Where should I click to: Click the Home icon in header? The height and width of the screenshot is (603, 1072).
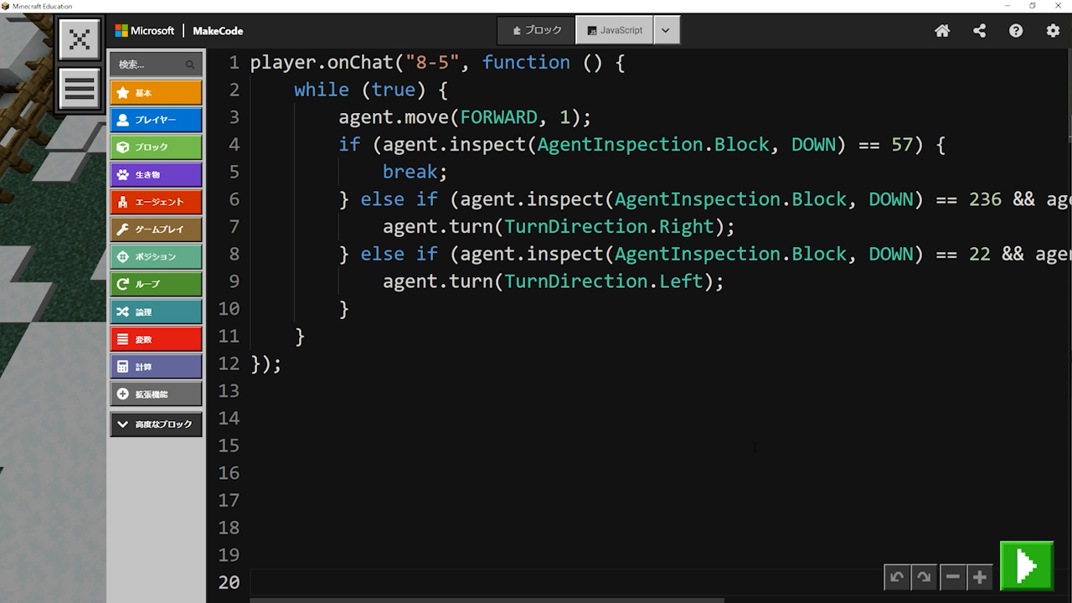tap(942, 31)
